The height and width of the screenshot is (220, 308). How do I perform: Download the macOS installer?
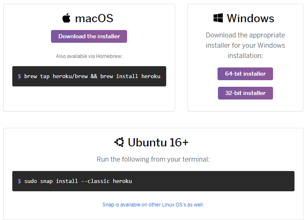click(89, 36)
